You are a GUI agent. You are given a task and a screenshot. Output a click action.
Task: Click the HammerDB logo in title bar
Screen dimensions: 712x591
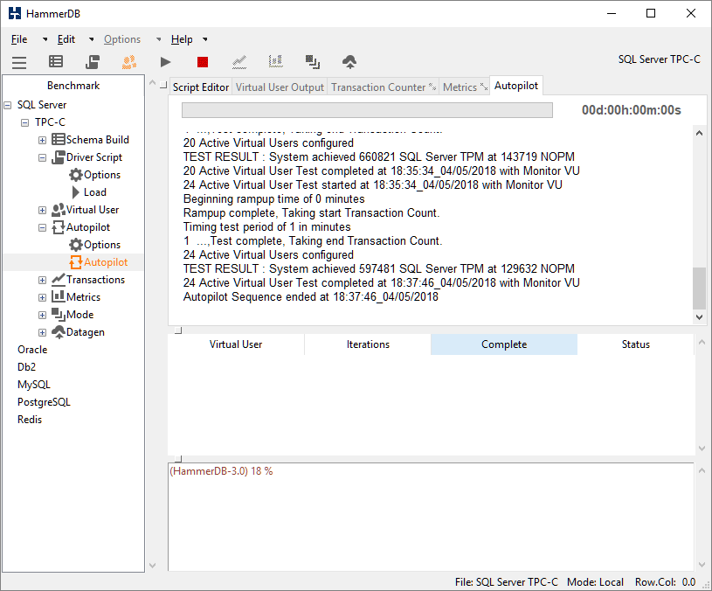point(15,13)
